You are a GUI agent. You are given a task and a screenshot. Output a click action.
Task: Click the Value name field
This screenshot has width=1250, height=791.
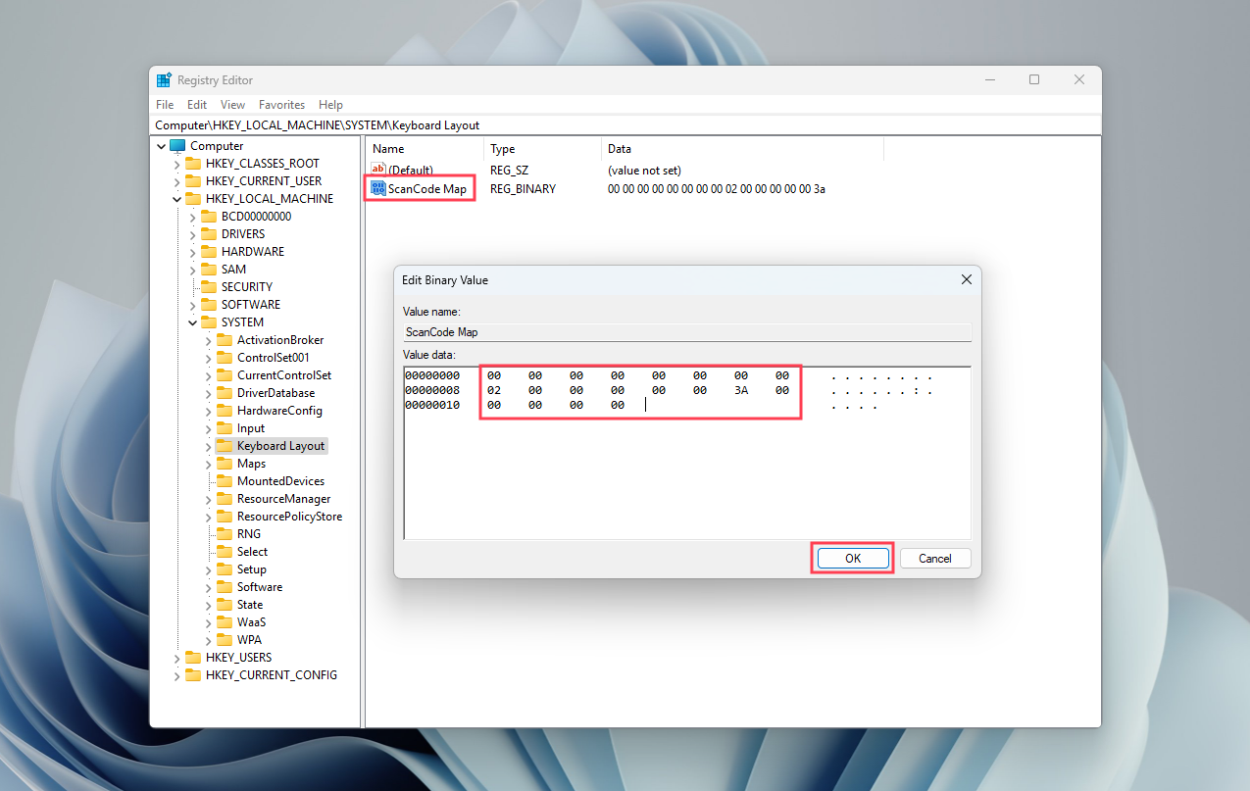coord(687,332)
